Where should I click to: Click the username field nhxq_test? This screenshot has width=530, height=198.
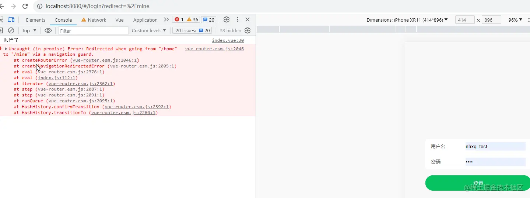click(495, 146)
